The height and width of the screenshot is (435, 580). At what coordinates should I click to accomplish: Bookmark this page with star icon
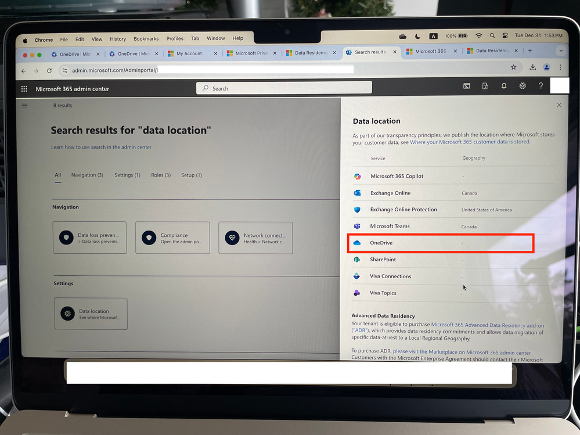513,67
